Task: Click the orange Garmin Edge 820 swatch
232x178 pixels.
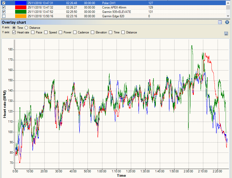Action: (21, 16)
